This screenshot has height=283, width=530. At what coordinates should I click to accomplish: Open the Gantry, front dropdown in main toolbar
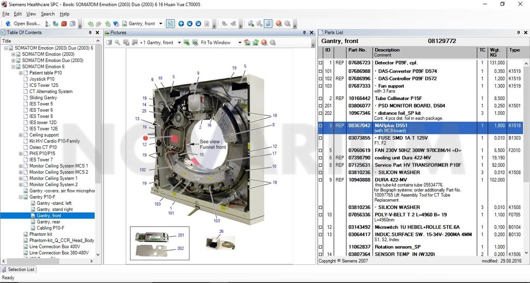[160, 24]
